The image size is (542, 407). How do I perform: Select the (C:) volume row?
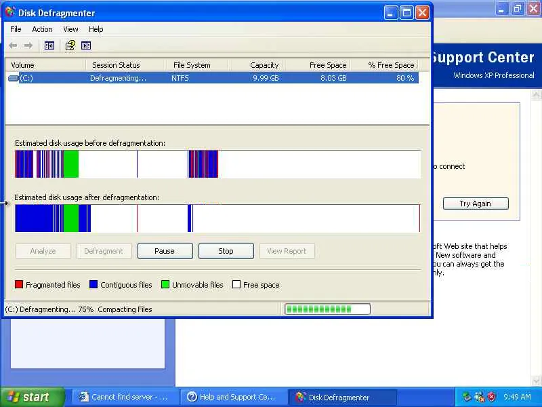[x=212, y=78]
